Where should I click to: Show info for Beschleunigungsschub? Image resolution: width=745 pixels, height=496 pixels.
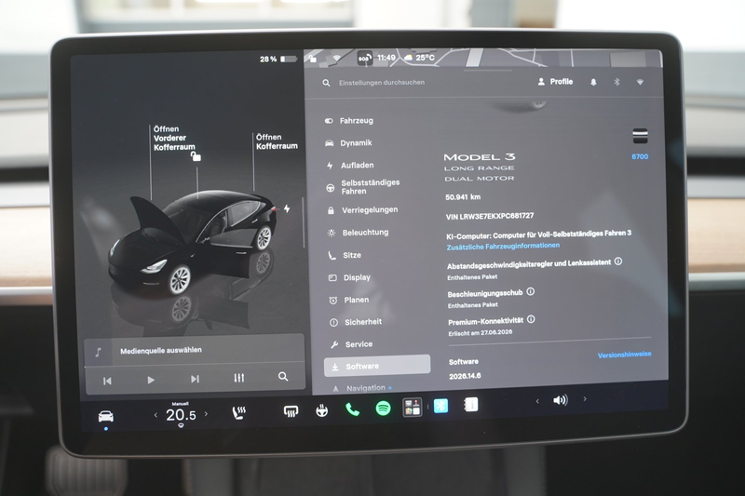pyautogui.click(x=531, y=291)
